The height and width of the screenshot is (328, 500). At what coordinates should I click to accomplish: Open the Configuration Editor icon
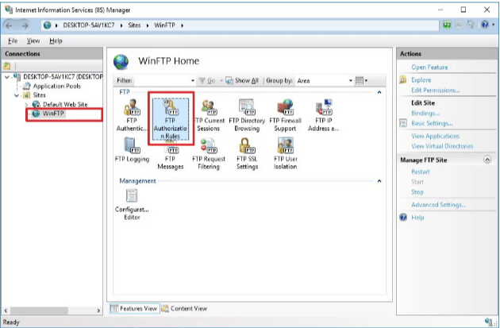point(132,203)
